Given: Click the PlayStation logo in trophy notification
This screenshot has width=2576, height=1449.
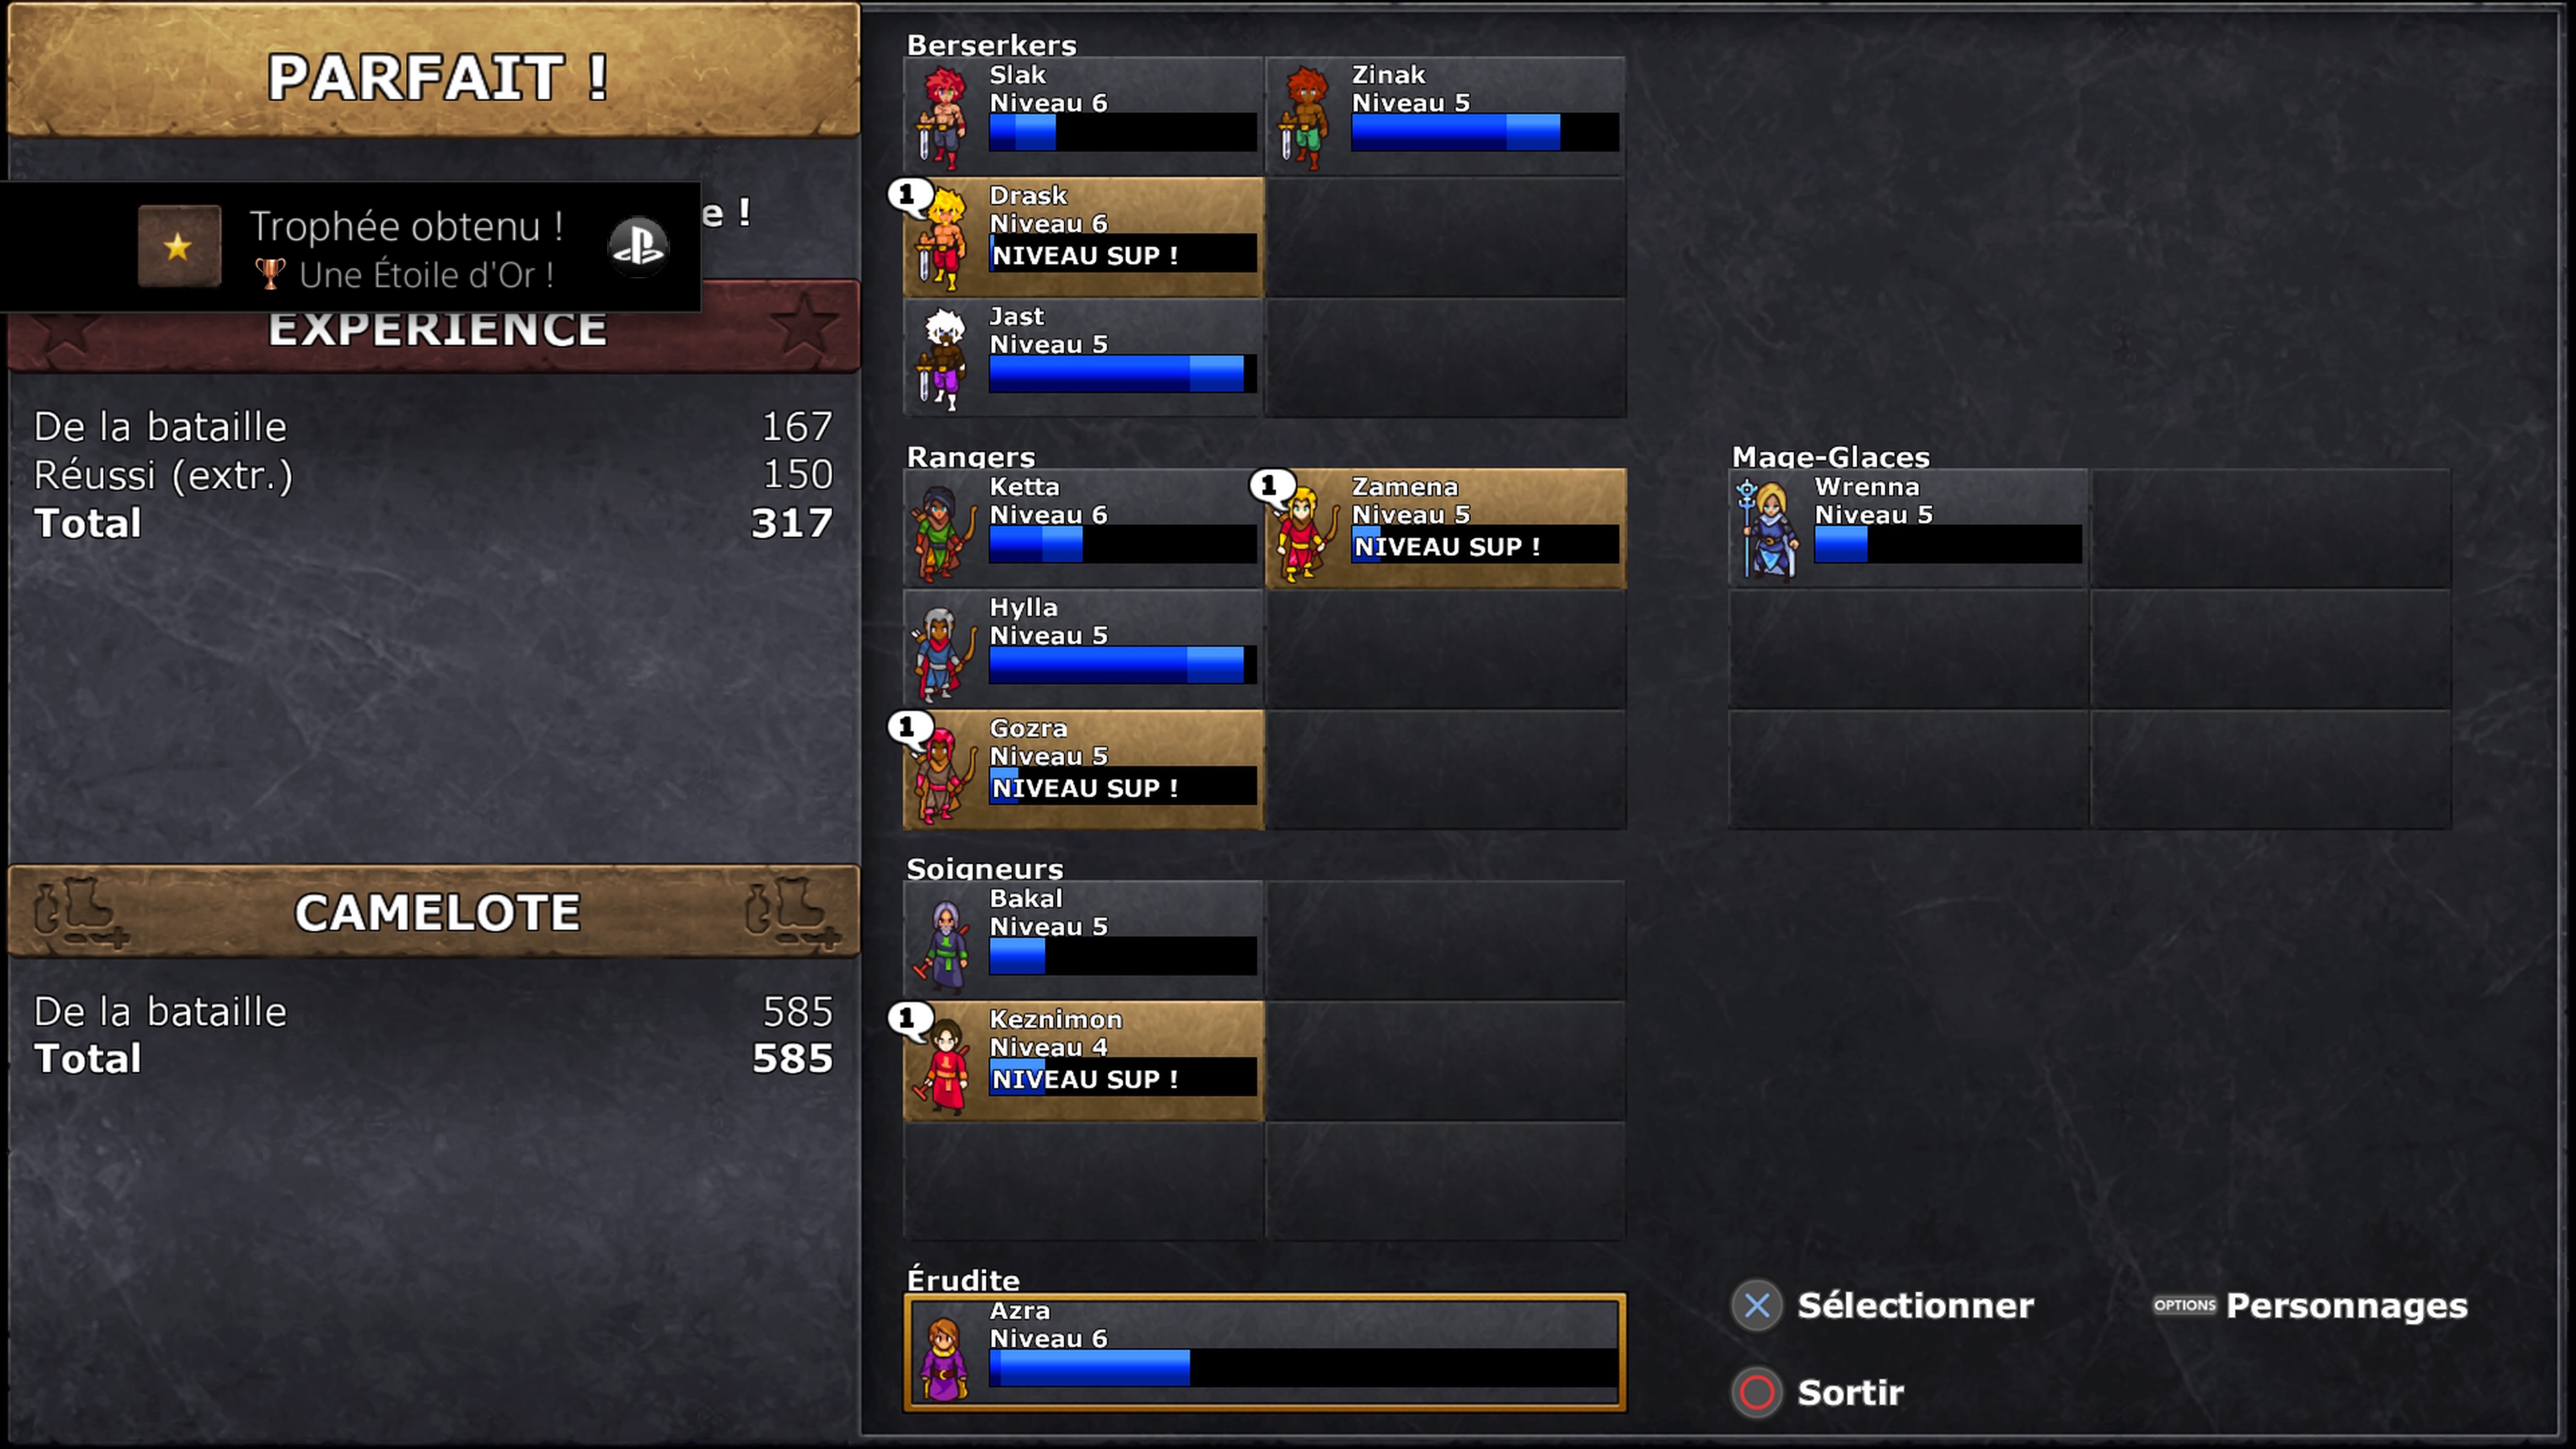Looking at the screenshot, I should [638, 246].
